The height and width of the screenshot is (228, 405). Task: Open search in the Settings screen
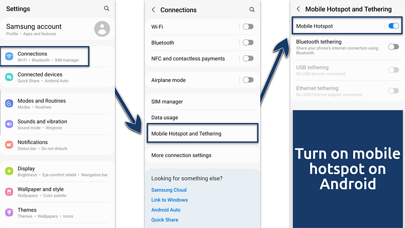click(x=107, y=8)
